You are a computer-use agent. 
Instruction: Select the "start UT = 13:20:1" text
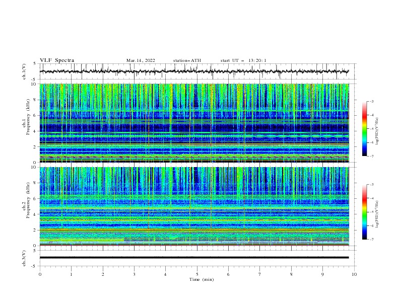pyautogui.click(x=243, y=60)
